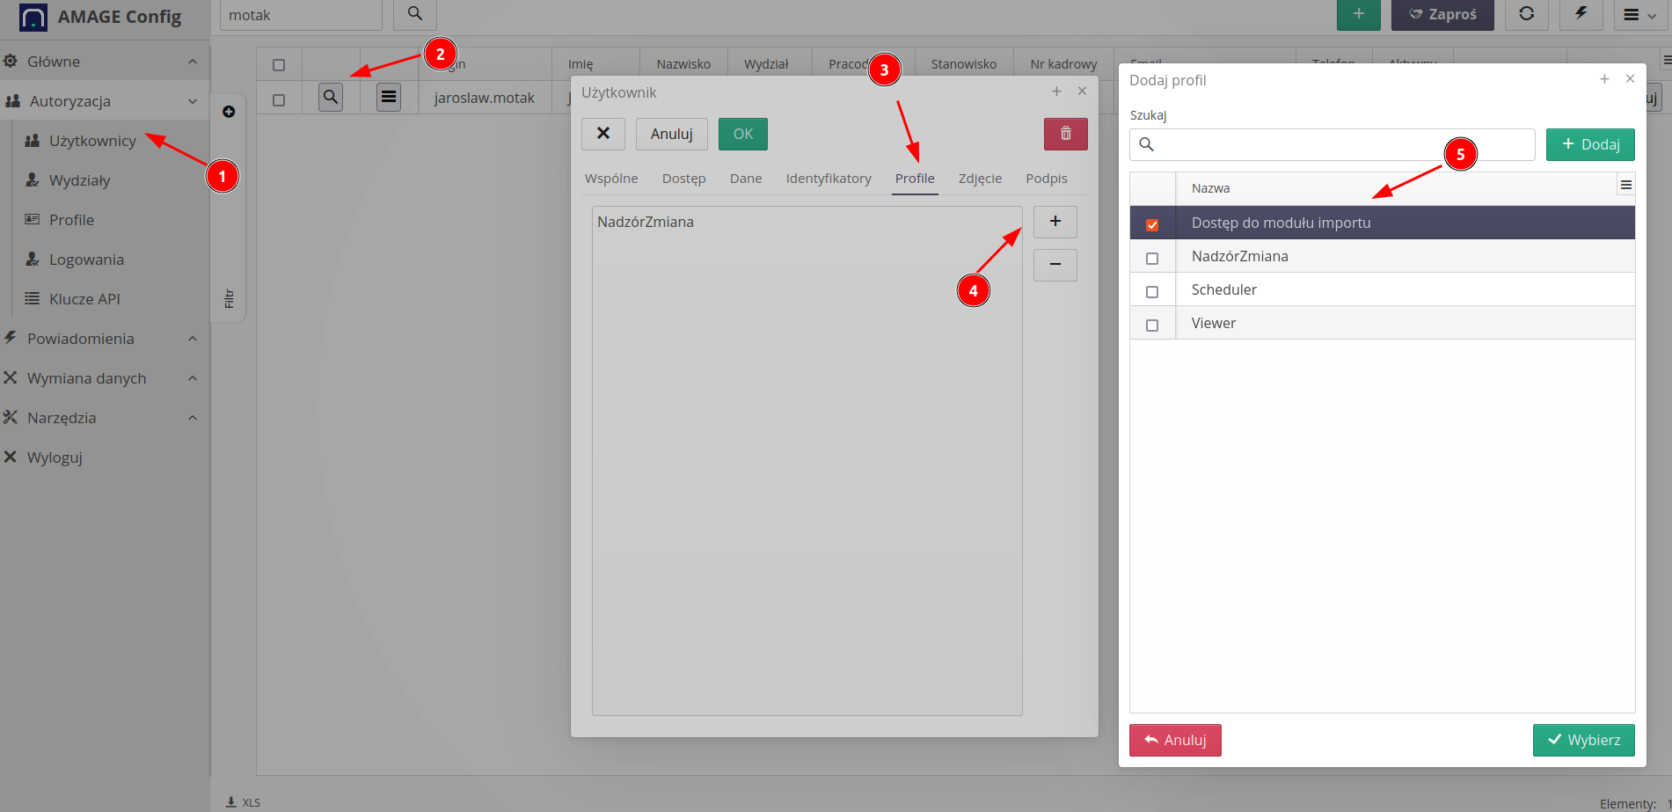The image size is (1672, 812).
Task: Tick the Viewer profile checkbox
Action: [x=1152, y=326]
